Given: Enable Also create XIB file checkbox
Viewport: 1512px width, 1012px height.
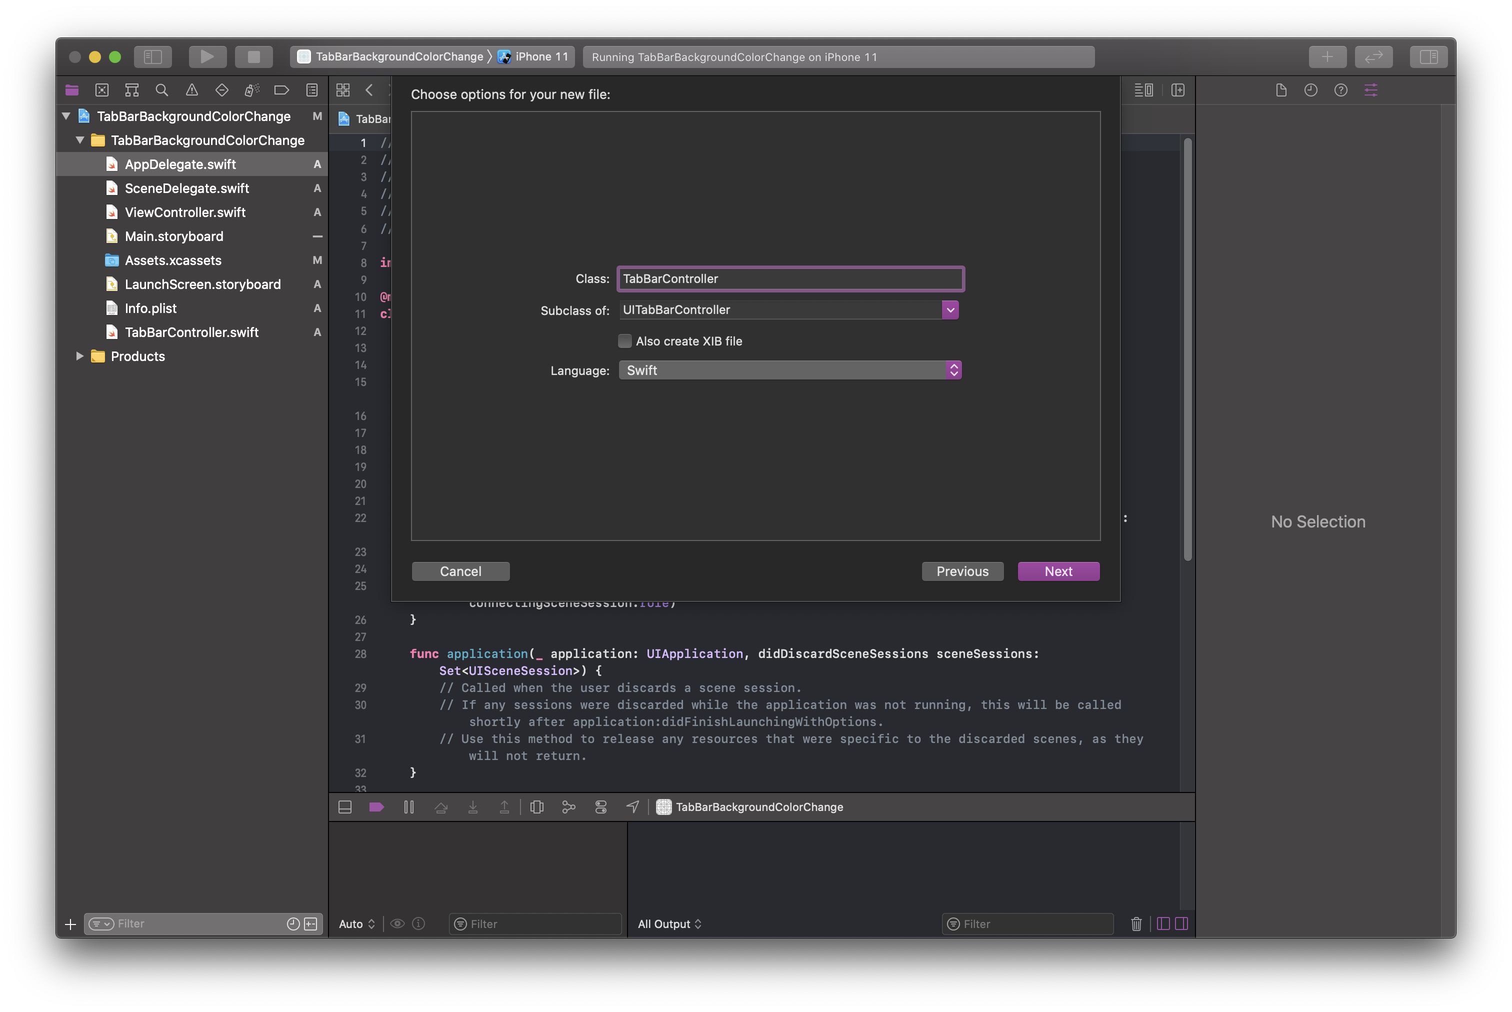Looking at the screenshot, I should [624, 341].
